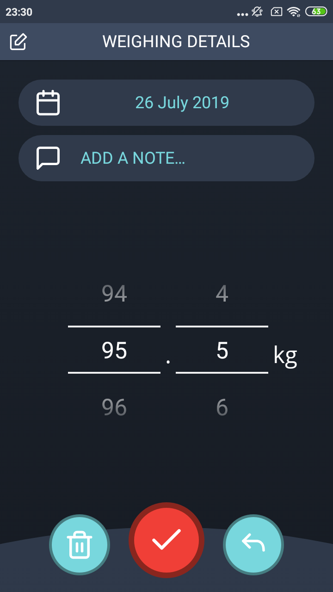Add a note to this weighing
The image size is (333, 592).
tap(166, 158)
